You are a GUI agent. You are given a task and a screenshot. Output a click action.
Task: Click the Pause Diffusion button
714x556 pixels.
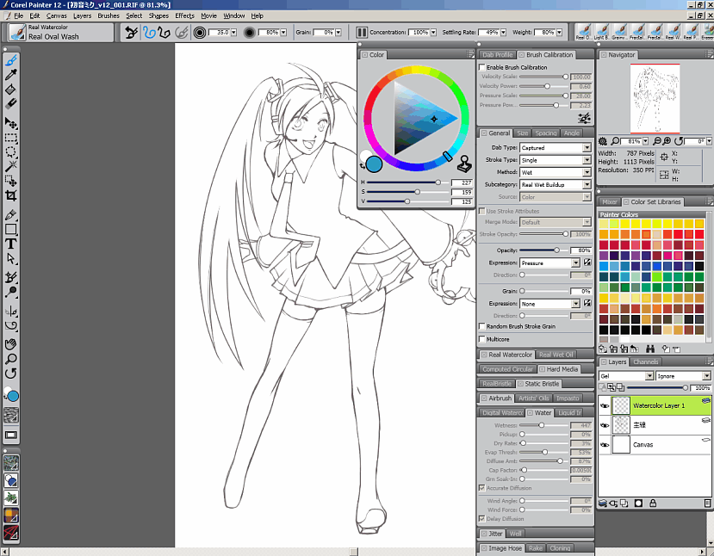click(362, 33)
